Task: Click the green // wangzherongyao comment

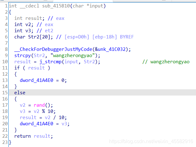Action: click(x=166, y=62)
